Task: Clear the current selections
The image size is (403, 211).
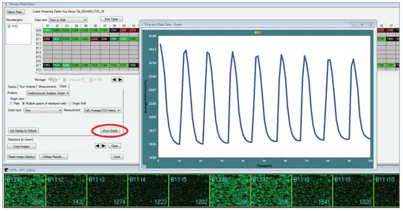Action: point(114,146)
